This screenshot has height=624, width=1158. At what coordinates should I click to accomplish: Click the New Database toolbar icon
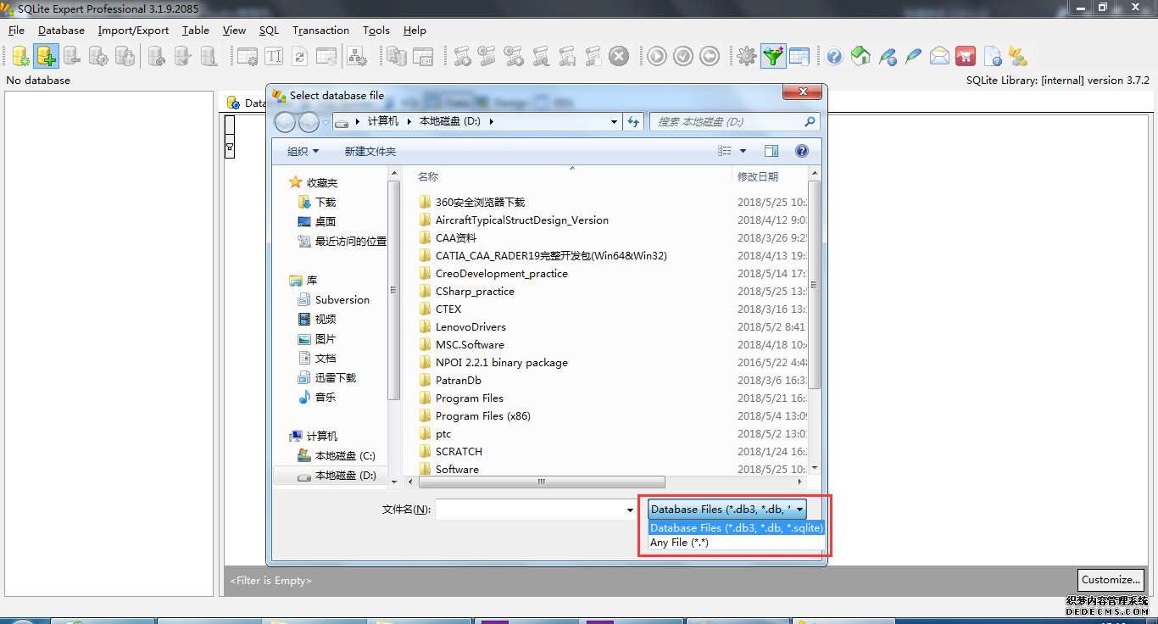click(x=20, y=56)
